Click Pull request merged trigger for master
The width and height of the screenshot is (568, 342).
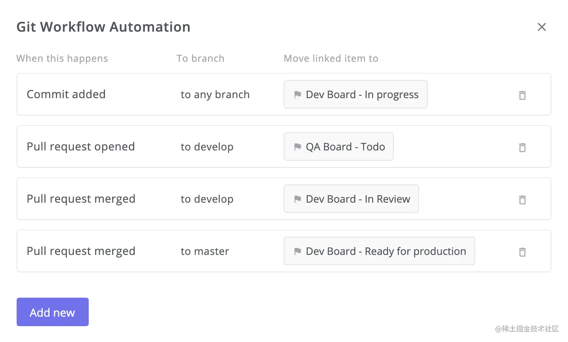click(x=81, y=251)
